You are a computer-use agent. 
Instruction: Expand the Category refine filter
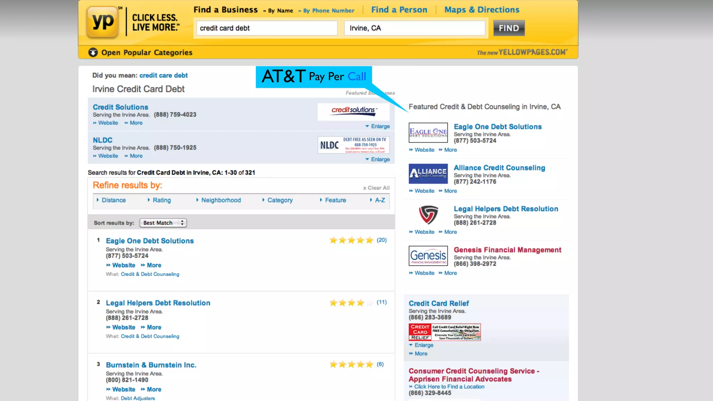coord(280,200)
